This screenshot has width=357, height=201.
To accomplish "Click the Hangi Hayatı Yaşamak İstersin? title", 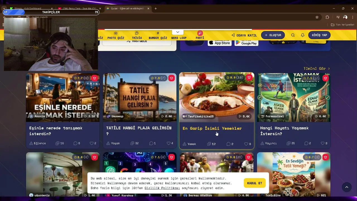I will point(284,131).
